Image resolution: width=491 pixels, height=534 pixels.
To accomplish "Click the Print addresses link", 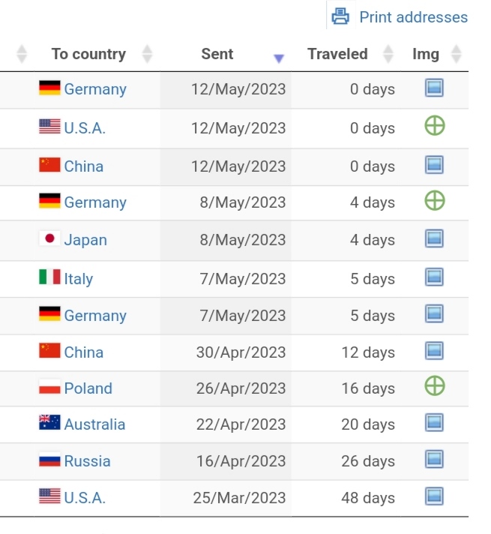I will coord(413,17).
